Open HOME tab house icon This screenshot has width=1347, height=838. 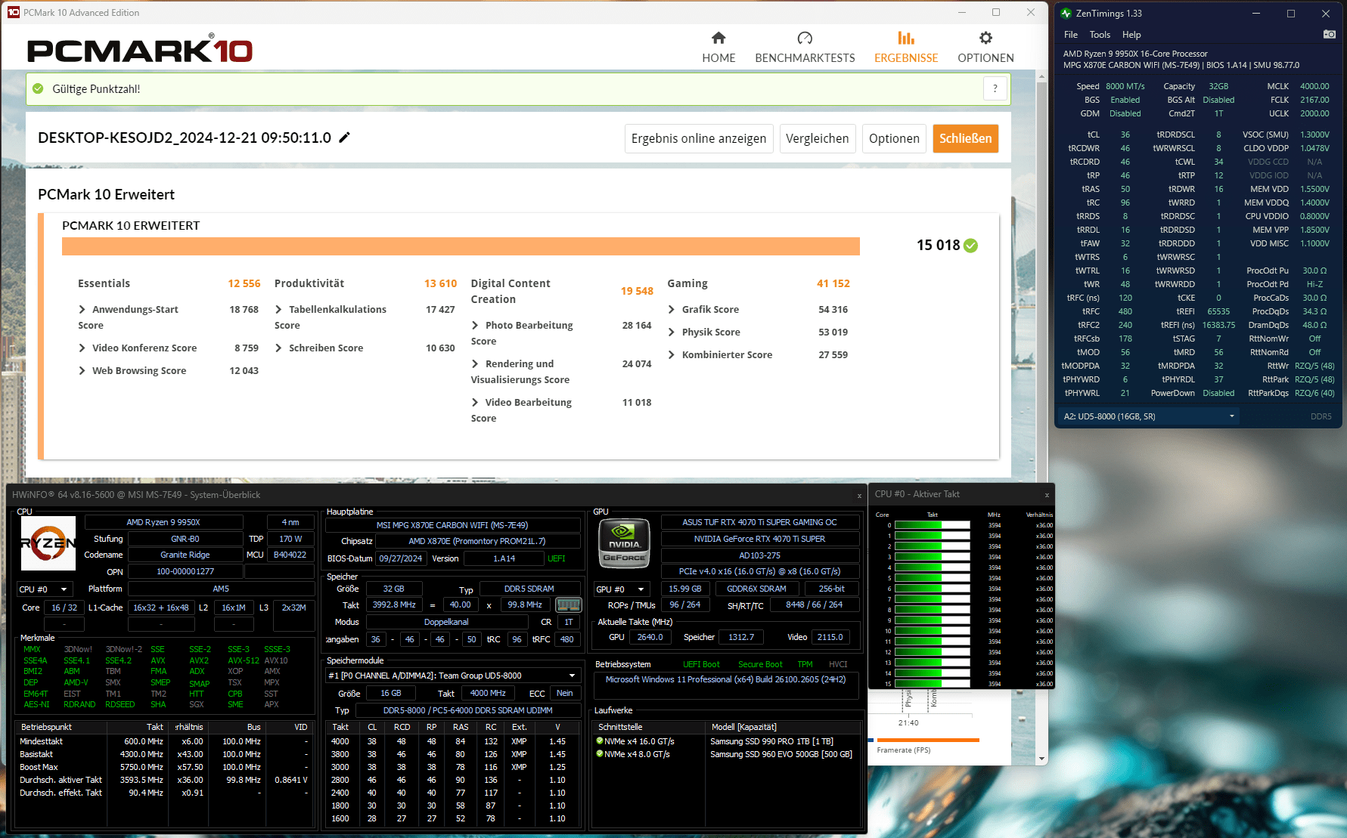click(x=719, y=38)
